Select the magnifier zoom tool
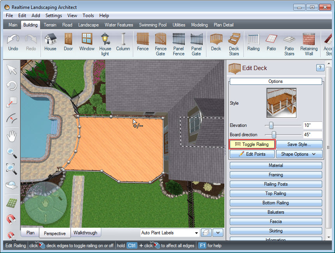Image resolution: width=335 pixels, height=253 pixels. 12,153
